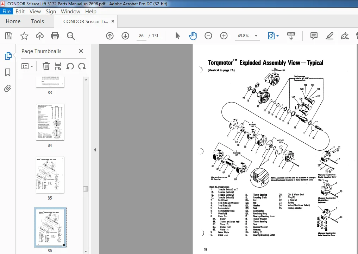Open the File menu
This screenshot has height=254, width=358.
(x=6, y=11)
